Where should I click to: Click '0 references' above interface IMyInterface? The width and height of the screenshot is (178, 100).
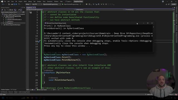48,70
